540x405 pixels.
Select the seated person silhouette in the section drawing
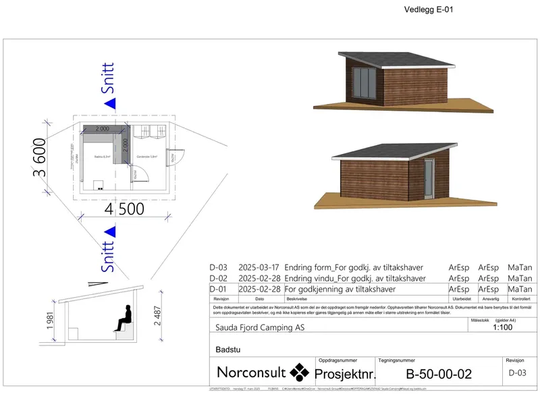[x=124, y=318]
